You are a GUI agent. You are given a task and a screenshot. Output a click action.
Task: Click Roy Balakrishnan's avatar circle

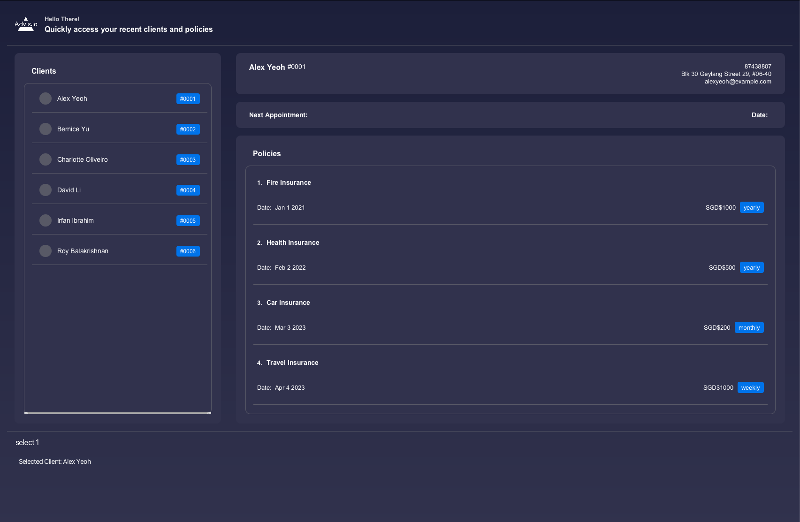pos(46,251)
